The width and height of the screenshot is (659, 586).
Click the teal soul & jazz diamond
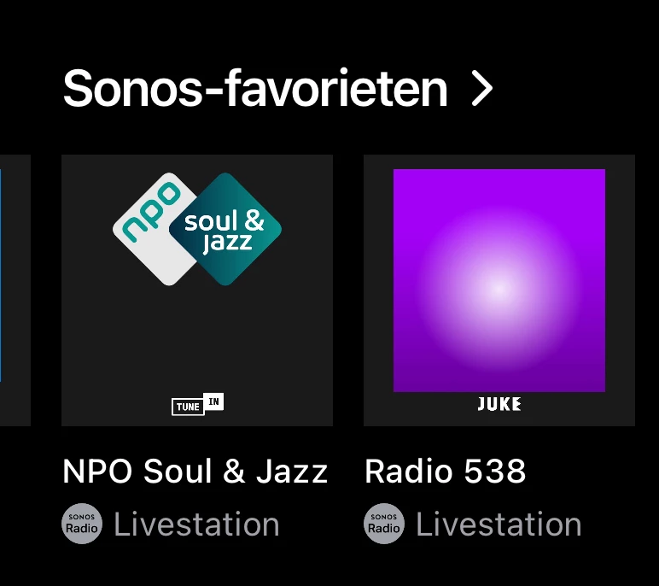(225, 229)
